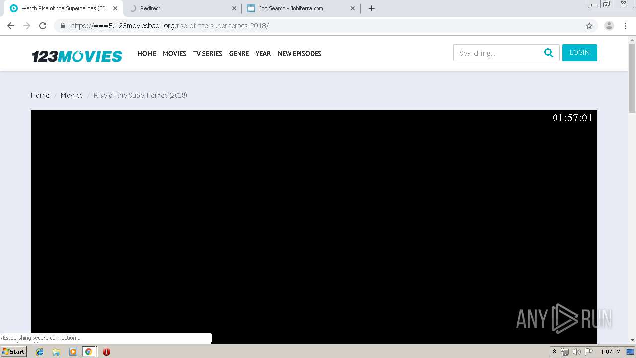Open a new tab with plus icon
The image size is (636, 358).
[372, 8]
